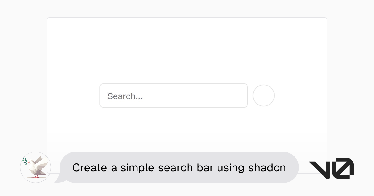The height and width of the screenshot is (196, 374).
Task: Click the chat bubble containing the shadcn prompt
Action: (179, 167)
